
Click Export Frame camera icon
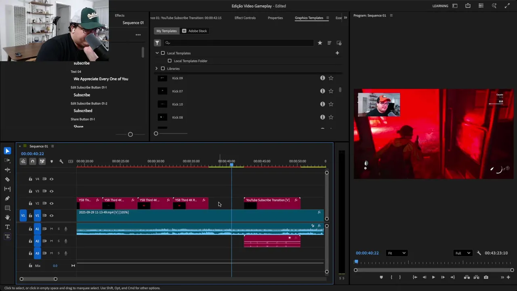(x=486, y=277)
